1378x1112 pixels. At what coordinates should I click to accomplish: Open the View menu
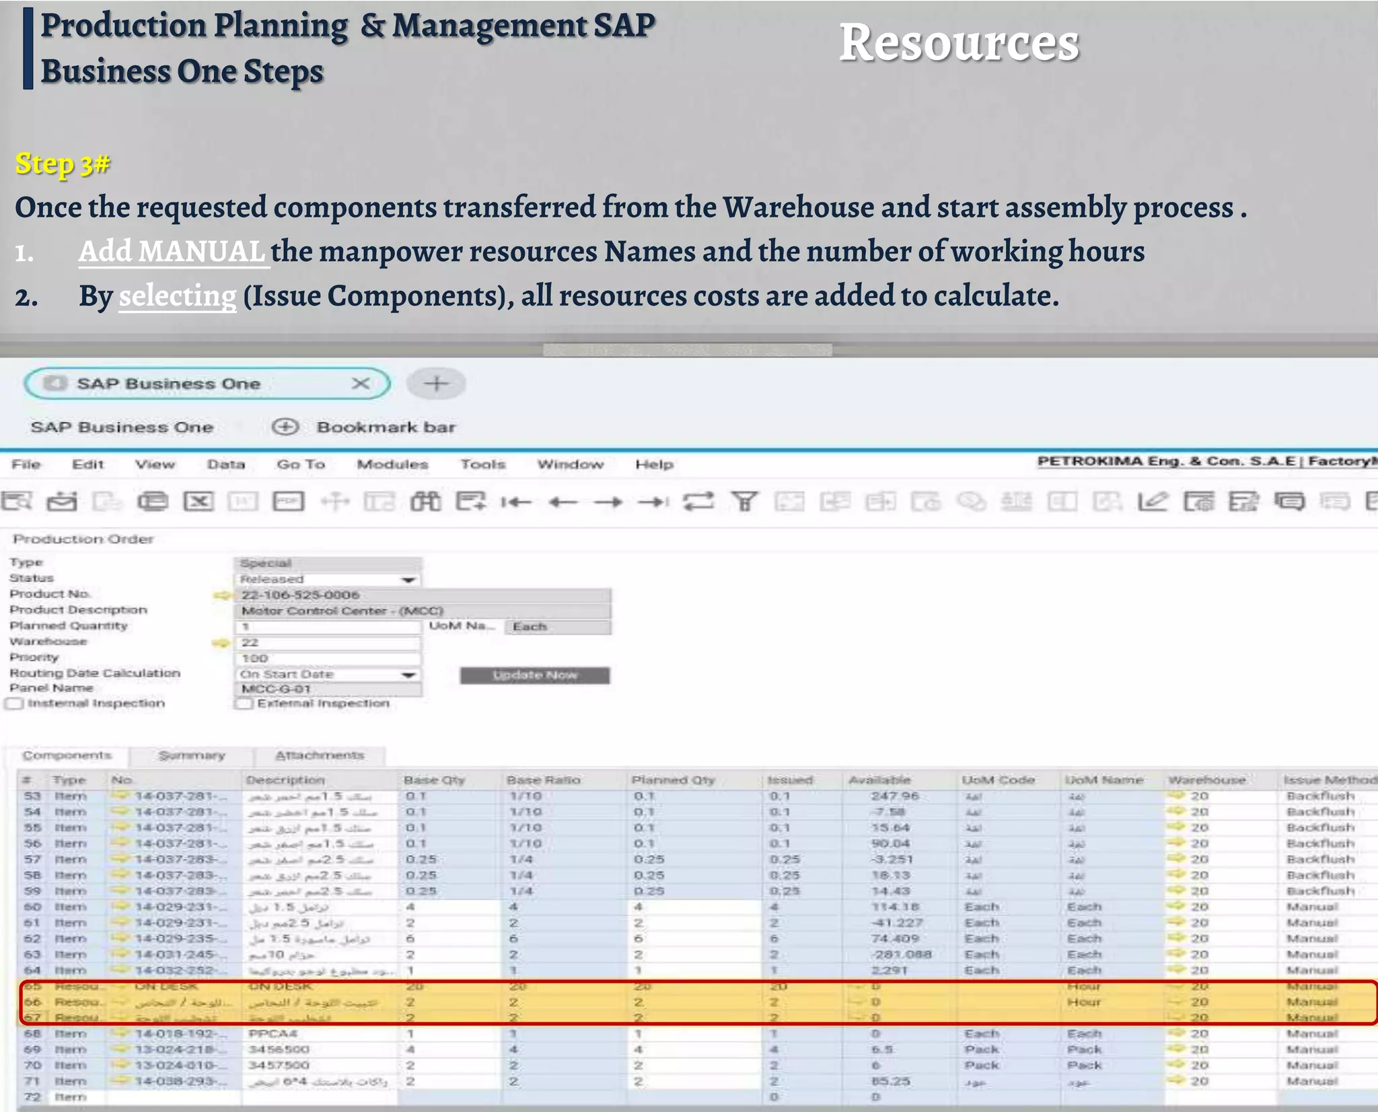pyautogui.click(x=155, y=464)
